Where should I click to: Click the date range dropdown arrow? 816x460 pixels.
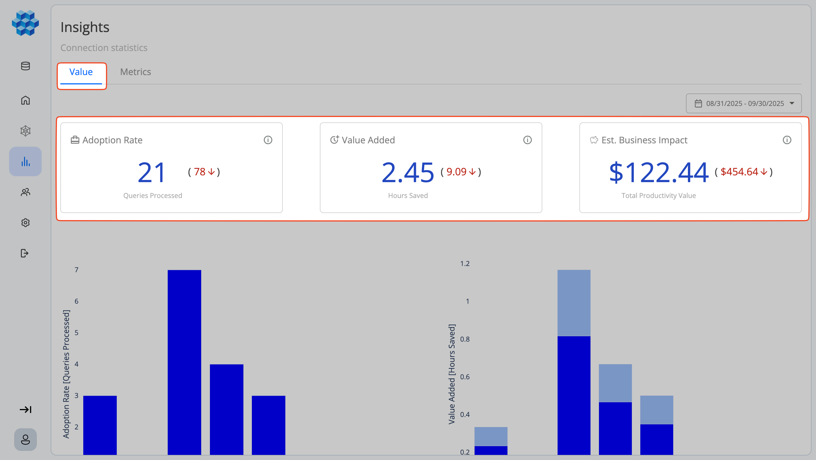point(792,103)
